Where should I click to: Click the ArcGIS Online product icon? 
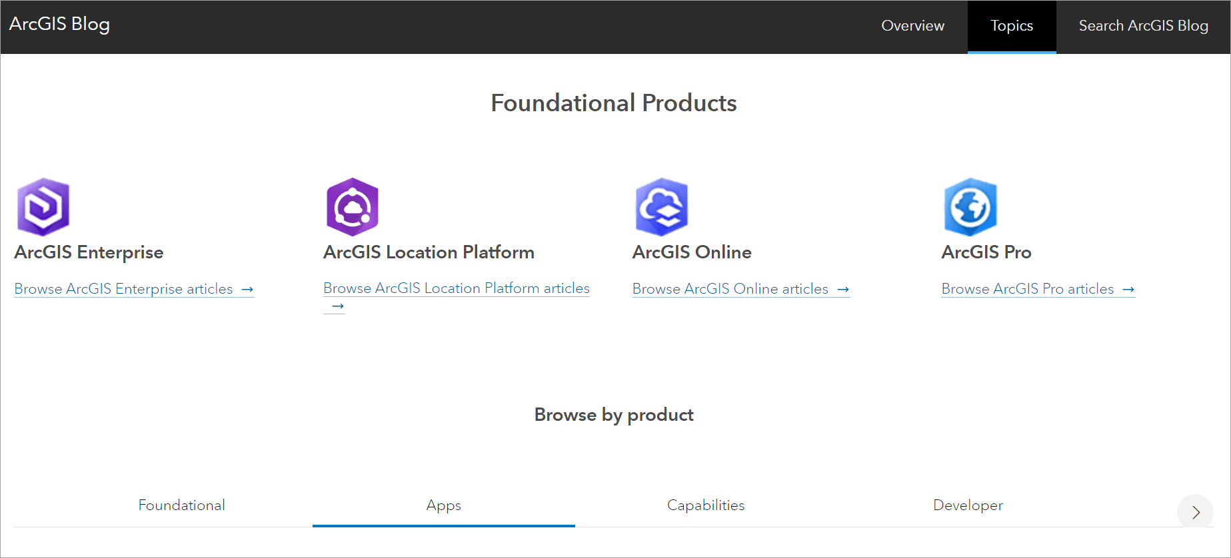662,207
